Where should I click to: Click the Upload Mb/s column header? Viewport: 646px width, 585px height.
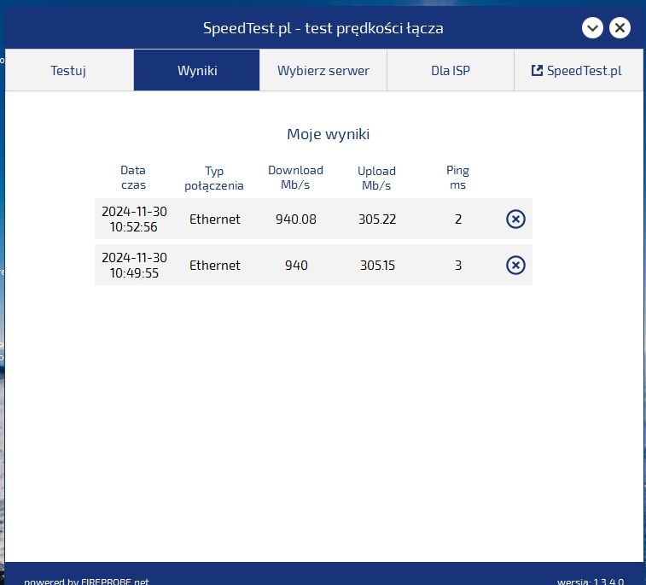(376, 178)
